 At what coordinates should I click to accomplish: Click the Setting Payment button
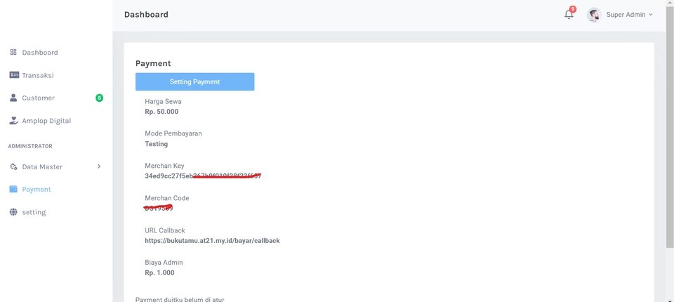(x=194, y=81)
